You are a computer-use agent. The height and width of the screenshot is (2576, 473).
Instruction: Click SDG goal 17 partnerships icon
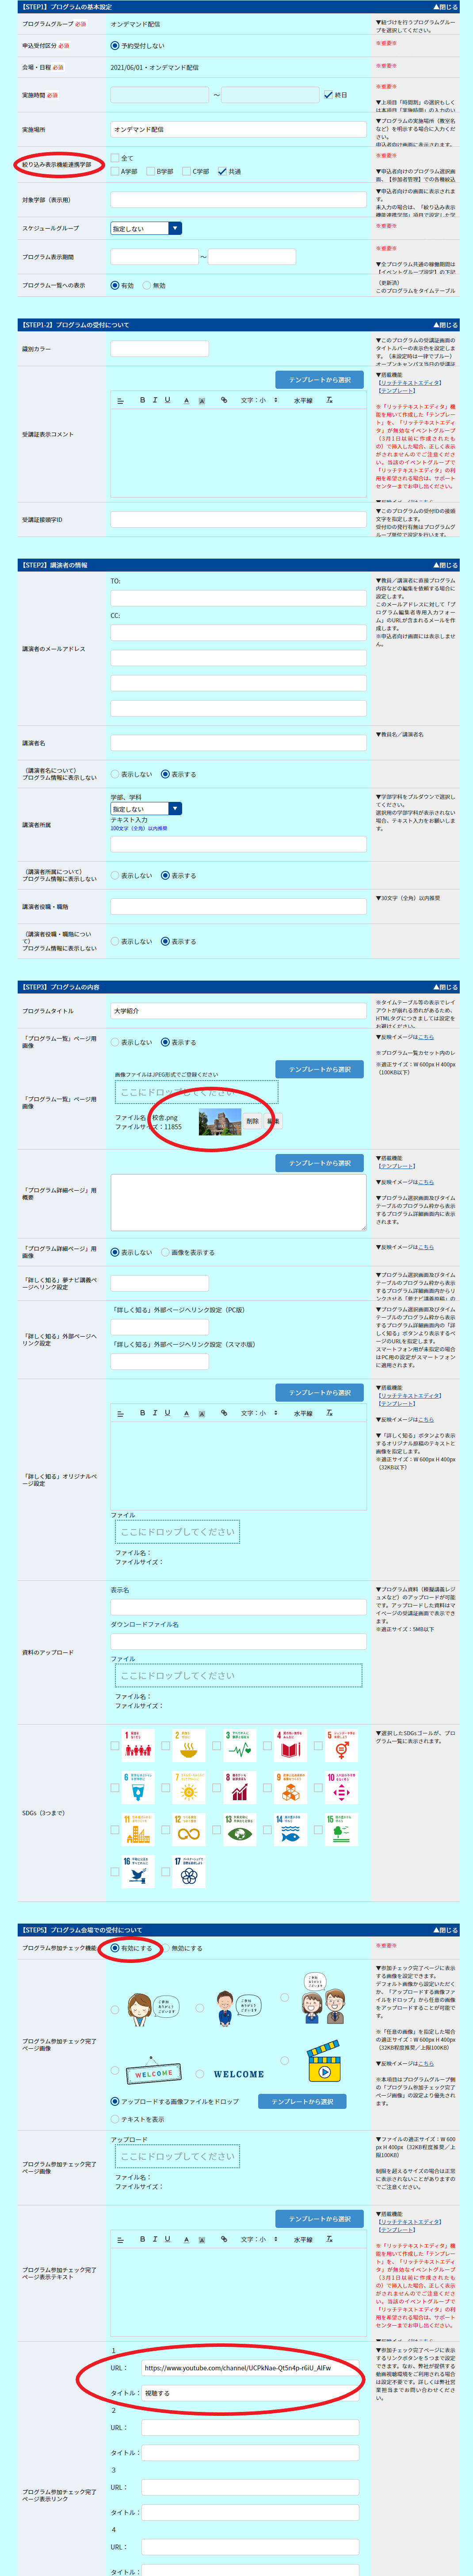pyautogui.click(x=189, y=1872)
